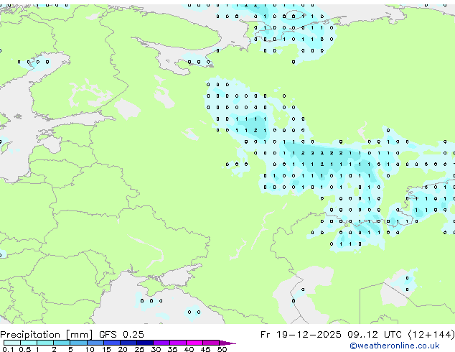Pick the 45–50 mm legend swatch
Image resolution: width=455 pixels, height=352 pixels.
211,343
